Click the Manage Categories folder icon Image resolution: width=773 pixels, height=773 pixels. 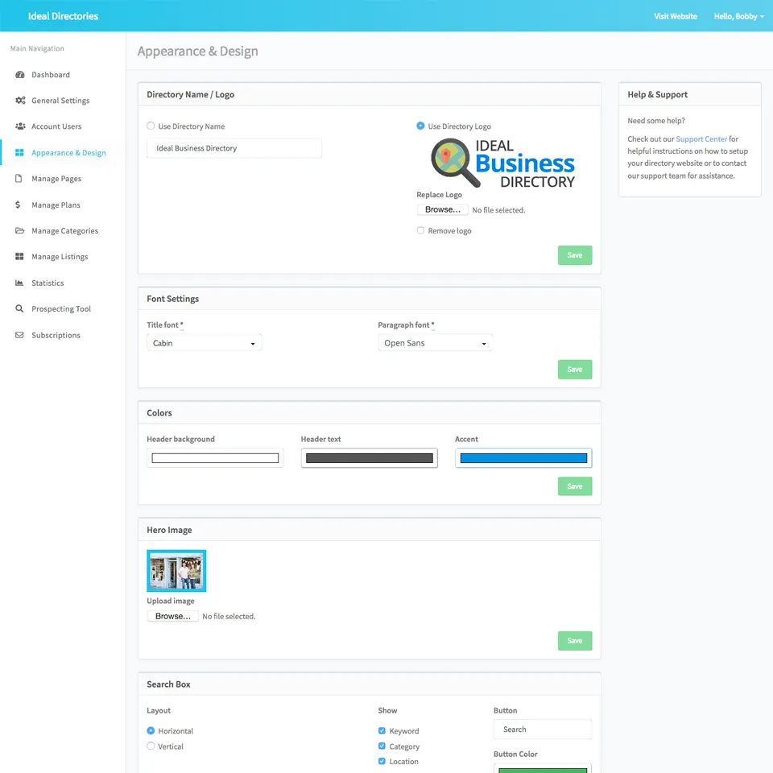point(19,231)
